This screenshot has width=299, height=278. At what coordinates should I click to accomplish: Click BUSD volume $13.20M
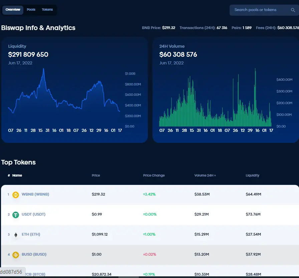pos(202,254)
